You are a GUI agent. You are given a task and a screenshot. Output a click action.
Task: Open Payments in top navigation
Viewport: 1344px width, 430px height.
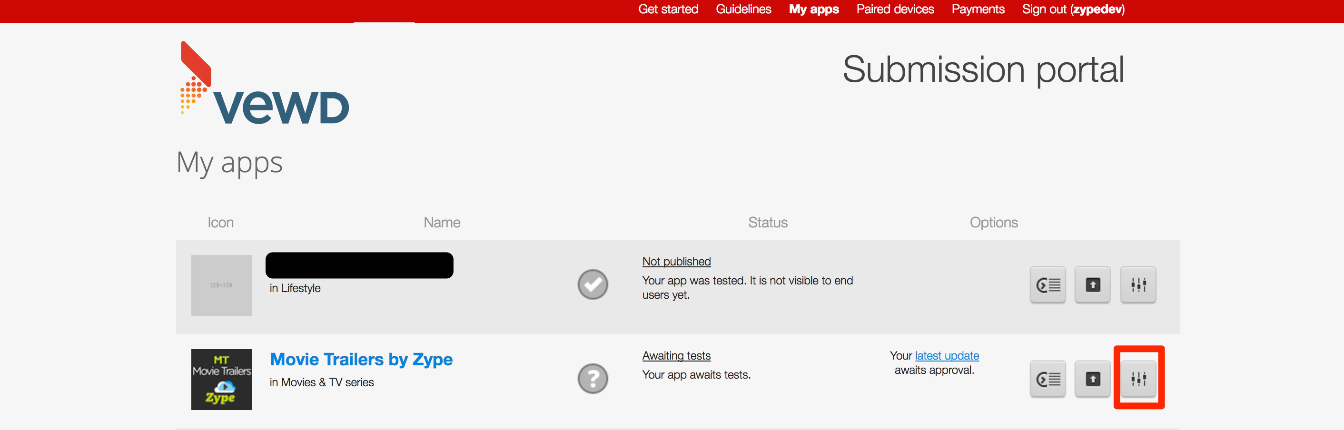[x=978, y=10]
